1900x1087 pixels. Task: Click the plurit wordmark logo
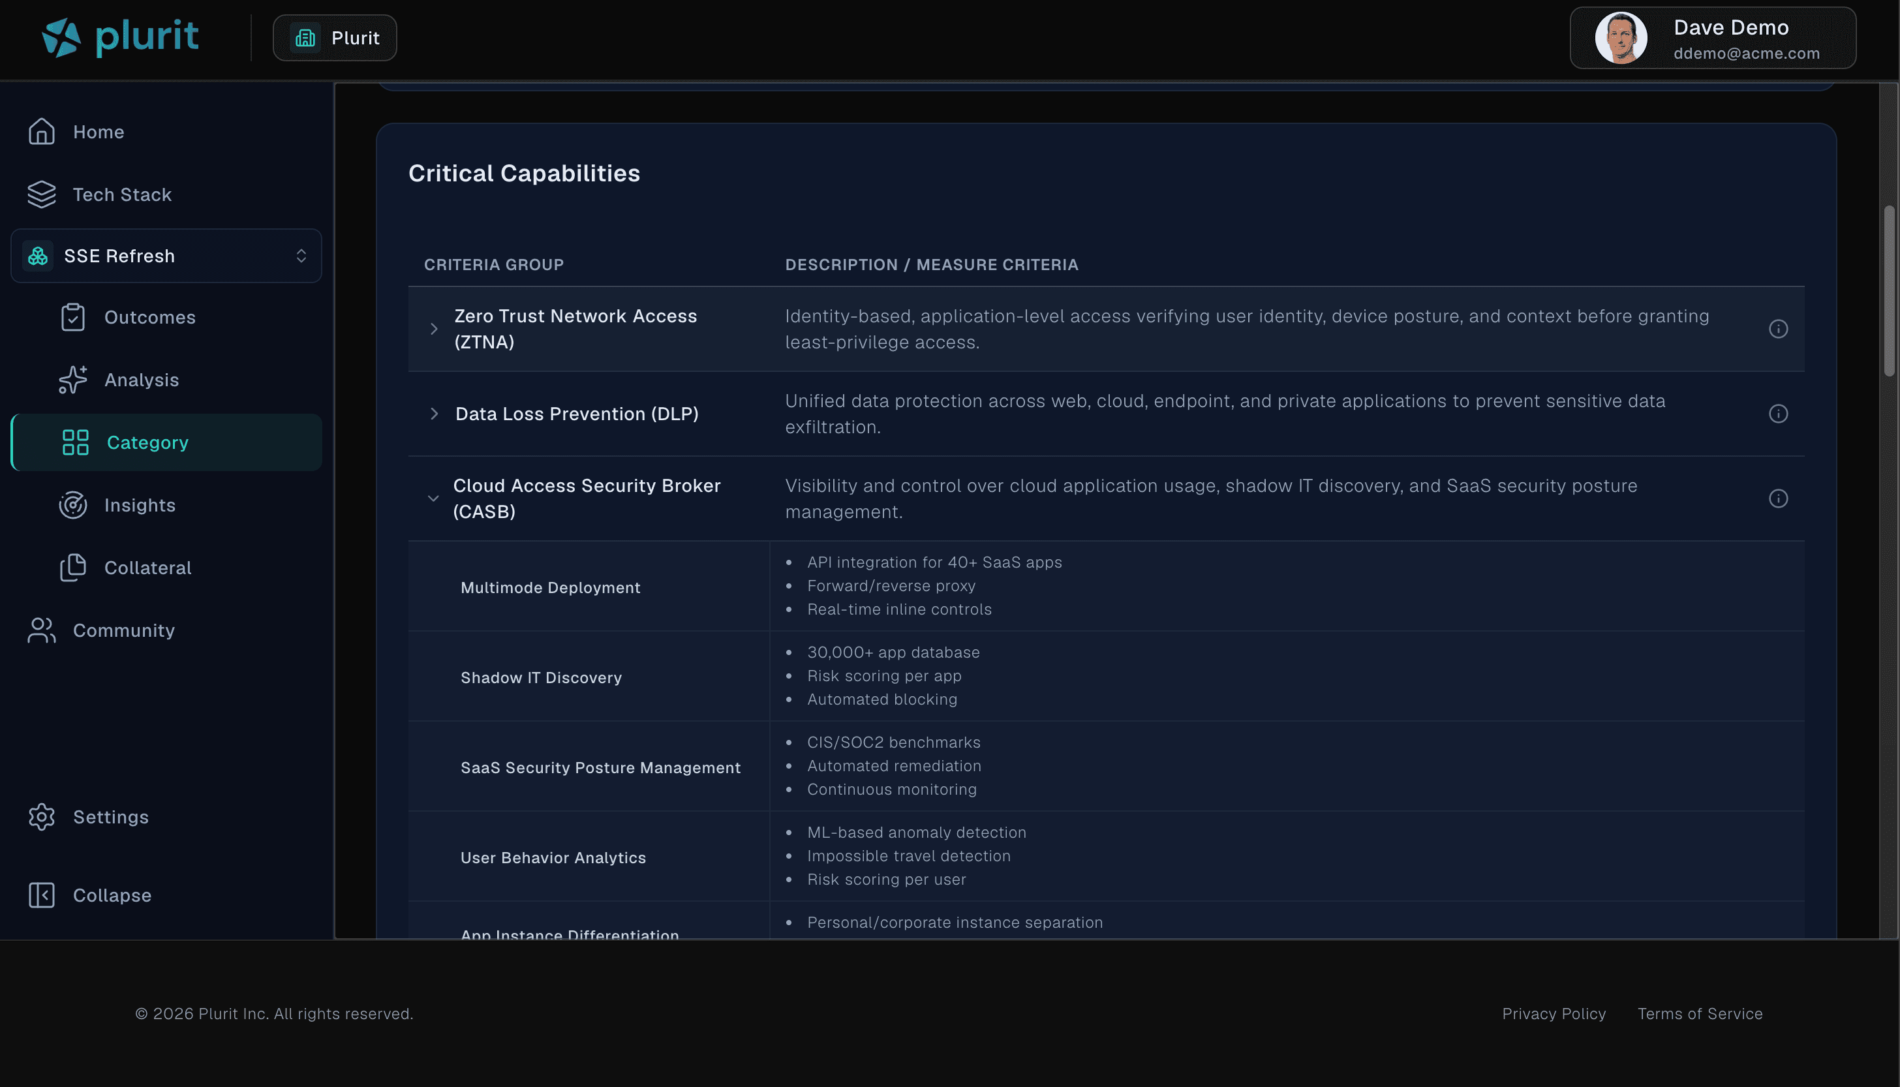pos(147,37)
